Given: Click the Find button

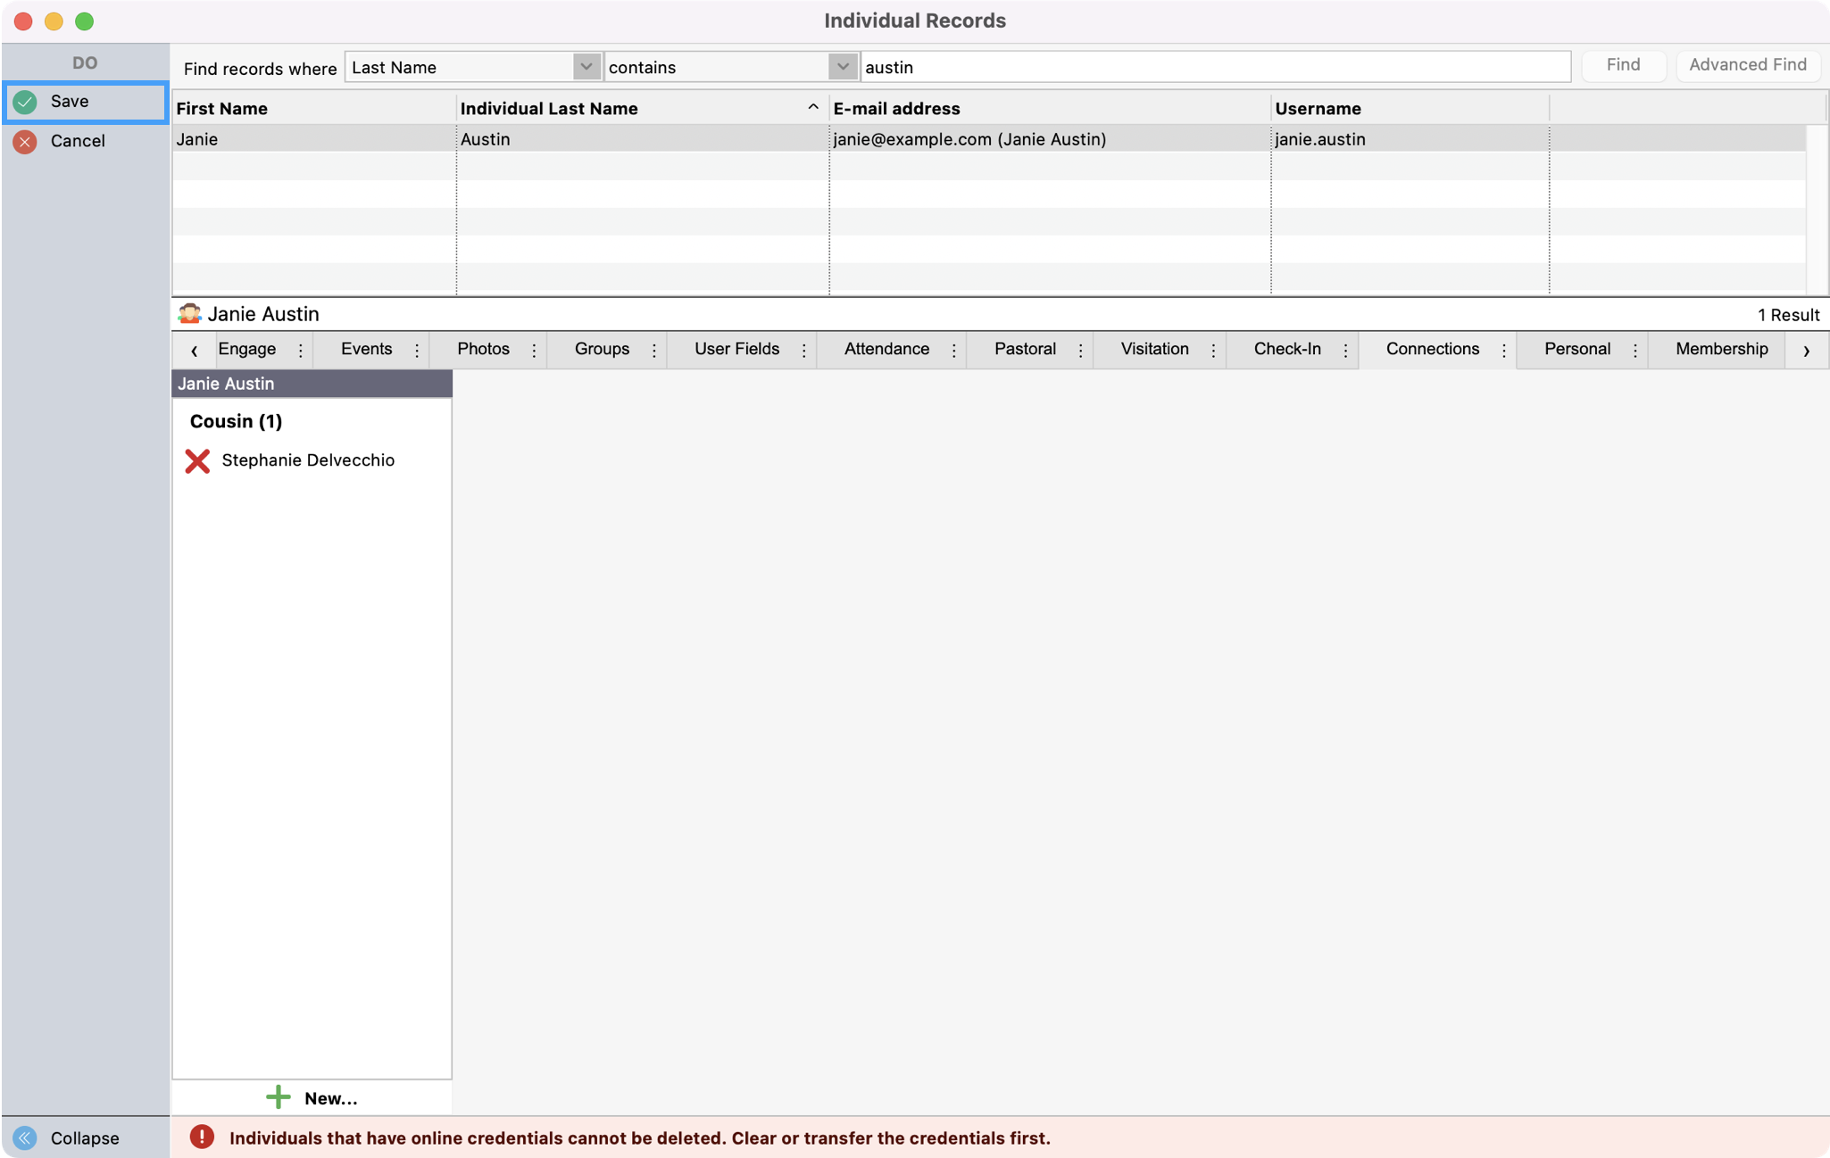Looking at the screenshot, I should pos(1622,65).
